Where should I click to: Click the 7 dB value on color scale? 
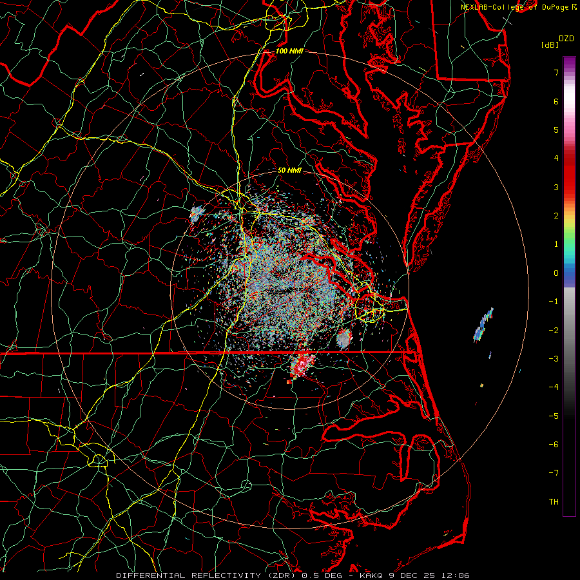click(x=556, y=72)
